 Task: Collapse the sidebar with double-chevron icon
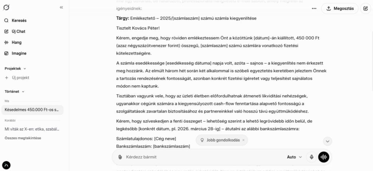point(61,7)
